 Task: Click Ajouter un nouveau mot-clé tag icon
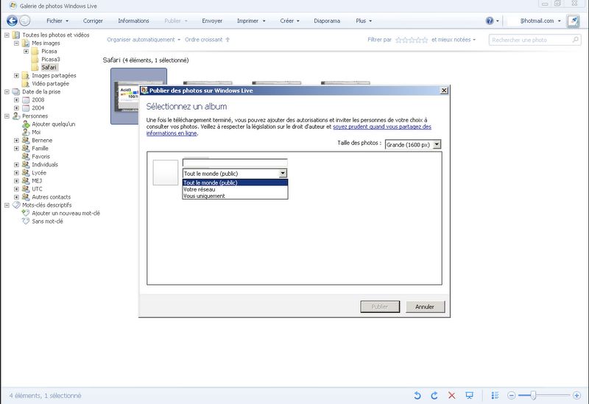coord(26,213)
